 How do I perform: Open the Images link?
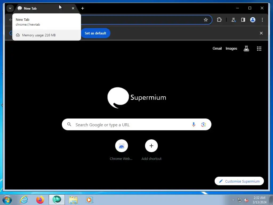click(231, 49)
